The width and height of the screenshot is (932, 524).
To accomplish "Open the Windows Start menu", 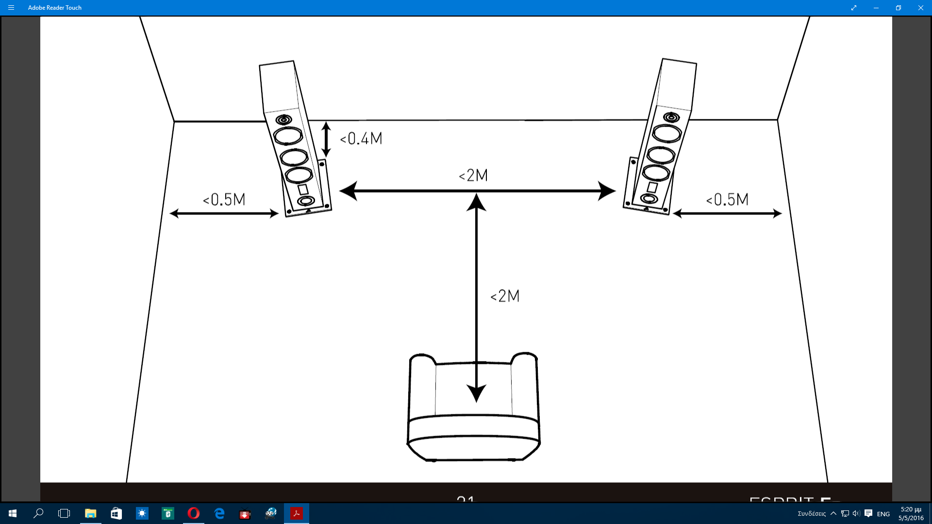I will [13, 513].
